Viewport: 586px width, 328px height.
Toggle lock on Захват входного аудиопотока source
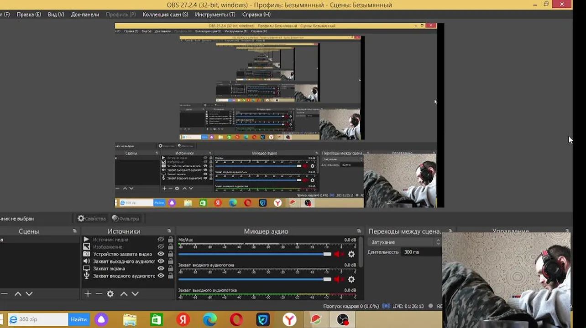pos(171,276)
